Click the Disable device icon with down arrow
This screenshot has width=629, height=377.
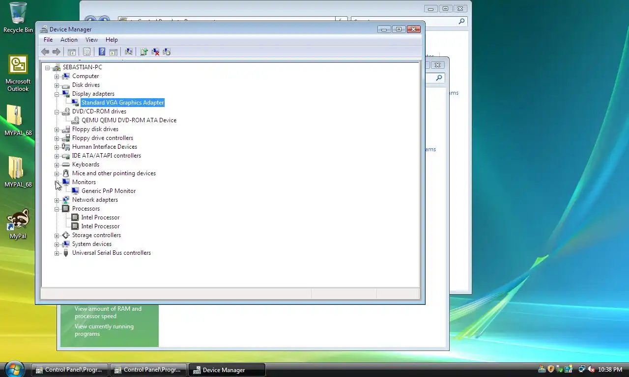[167, 52]
